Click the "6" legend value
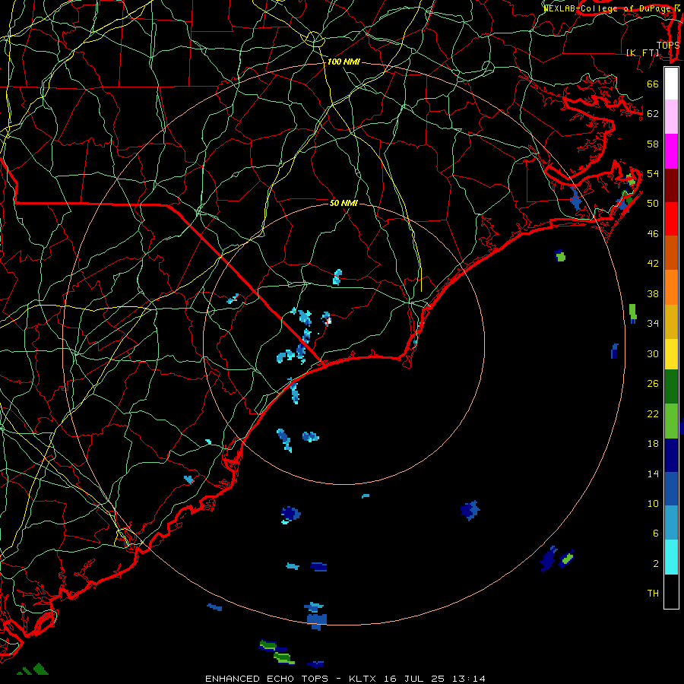Screen dimensions: 684x684 (656, 534)
